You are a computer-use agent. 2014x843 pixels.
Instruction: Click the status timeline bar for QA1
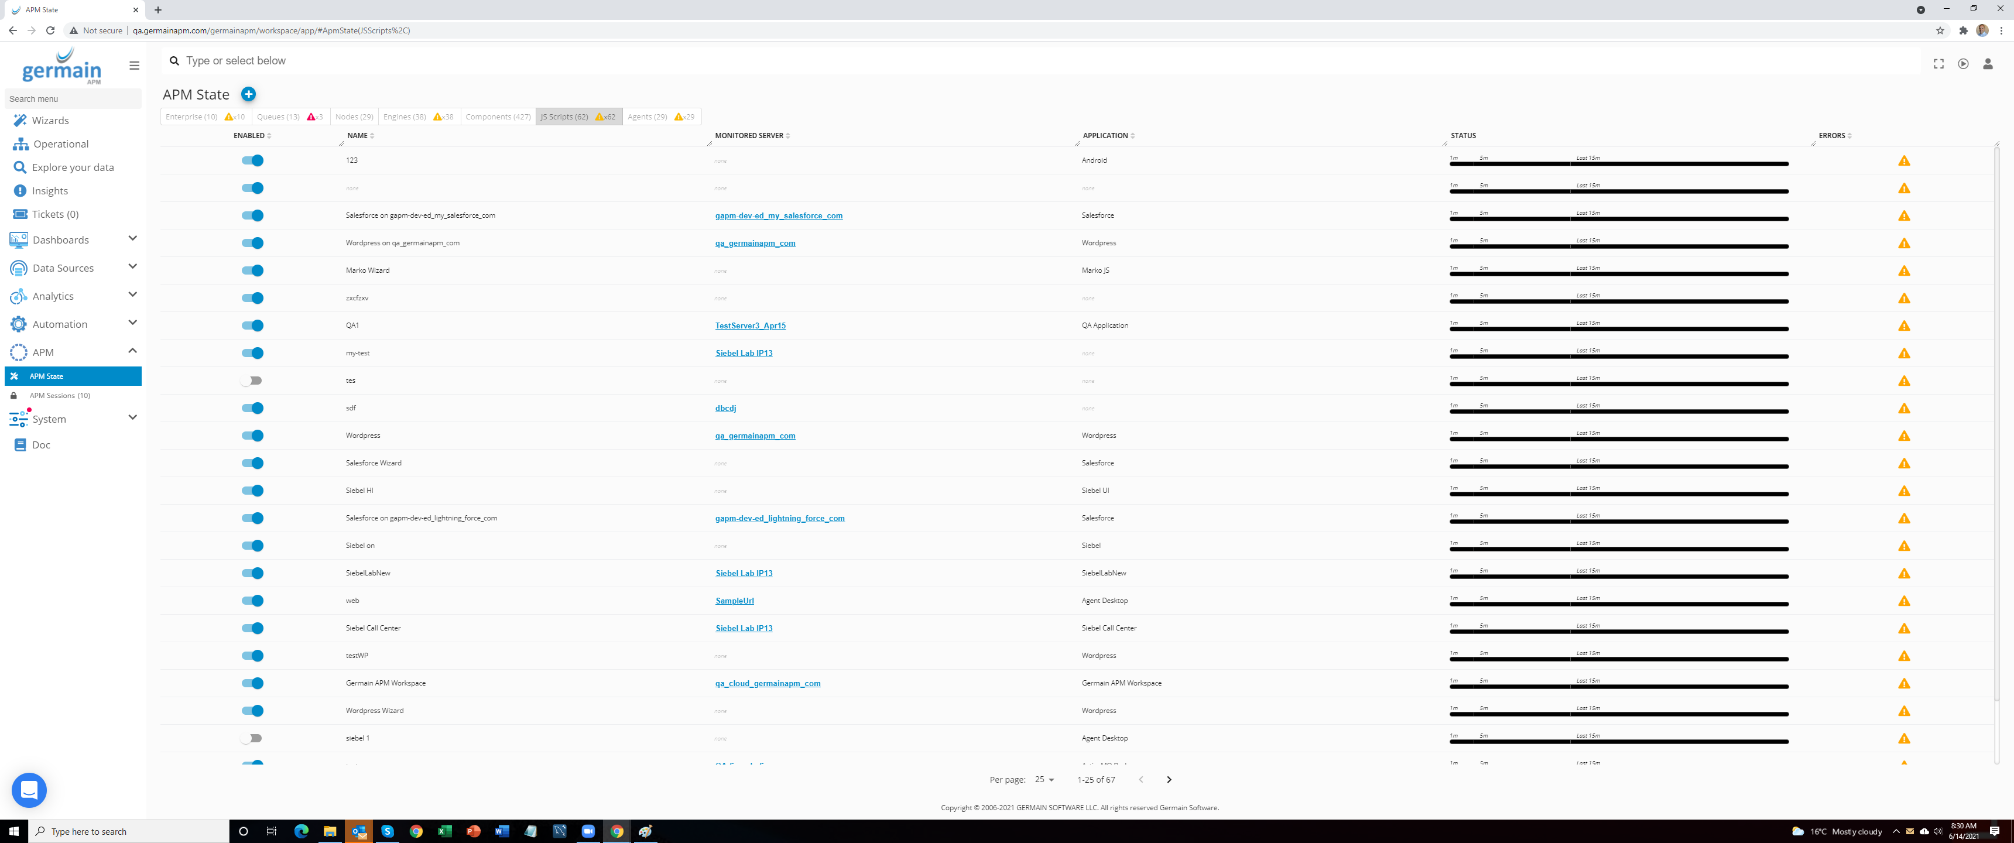(1618, 329)
